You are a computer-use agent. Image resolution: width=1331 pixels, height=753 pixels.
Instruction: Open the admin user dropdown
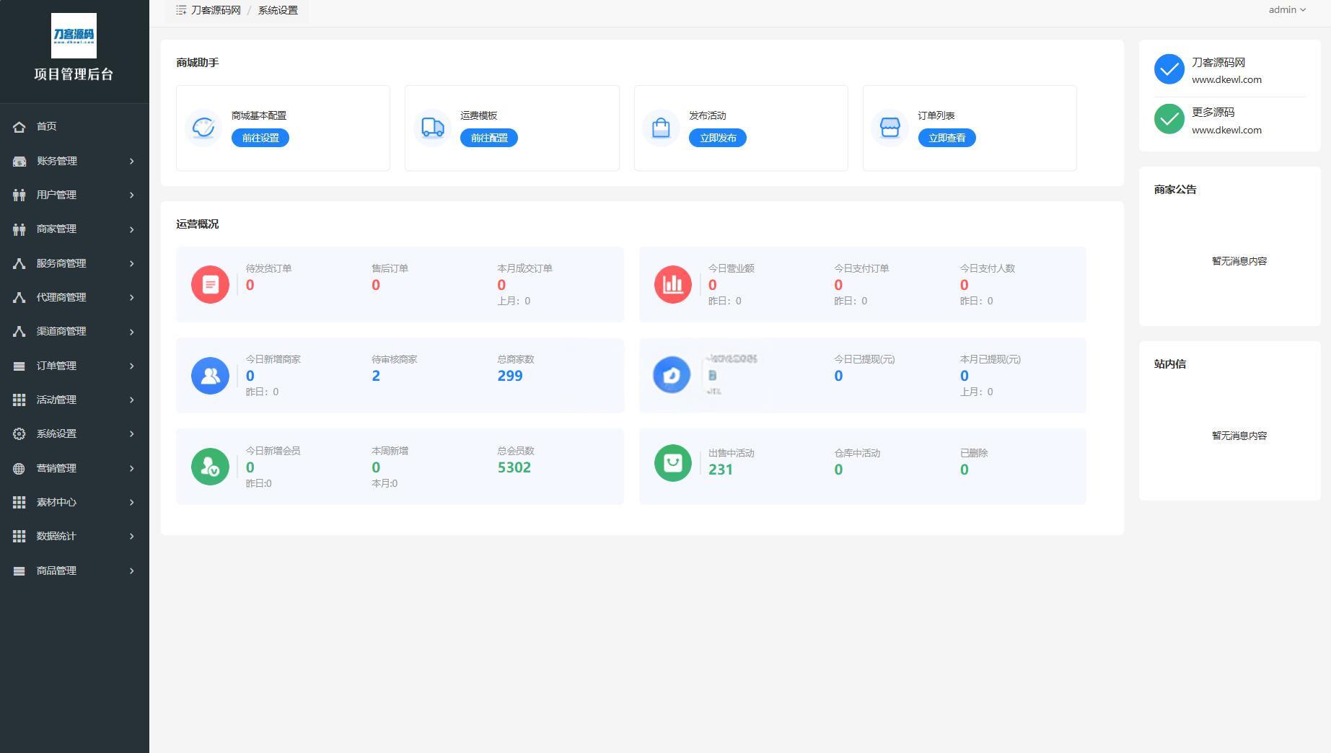coord(1287,10)
